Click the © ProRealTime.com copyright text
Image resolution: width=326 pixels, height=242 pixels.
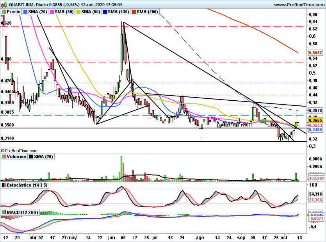pyautogui.click(x=19, y=151)
